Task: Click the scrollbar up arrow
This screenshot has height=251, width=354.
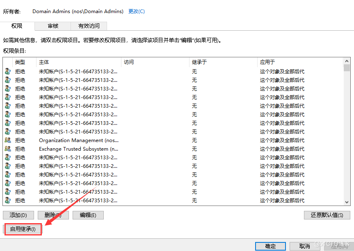Action: [347, 61]
